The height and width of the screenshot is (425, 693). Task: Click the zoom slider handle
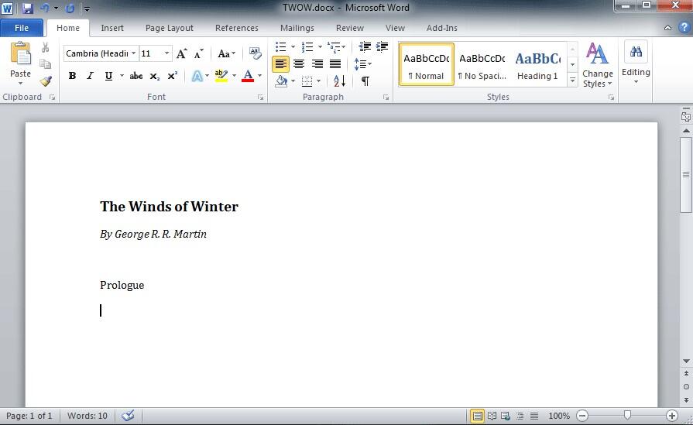(x=627, y=415)
